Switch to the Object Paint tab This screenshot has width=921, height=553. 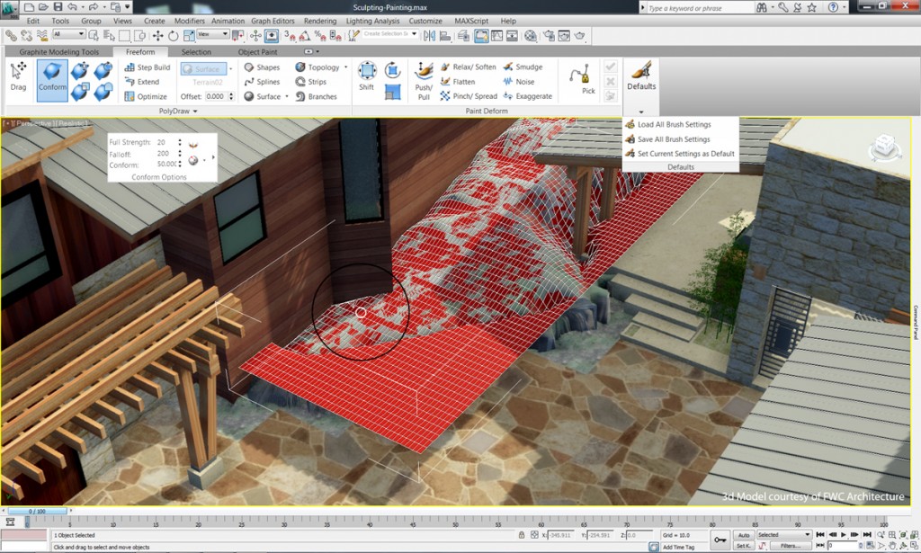[258, 52]
